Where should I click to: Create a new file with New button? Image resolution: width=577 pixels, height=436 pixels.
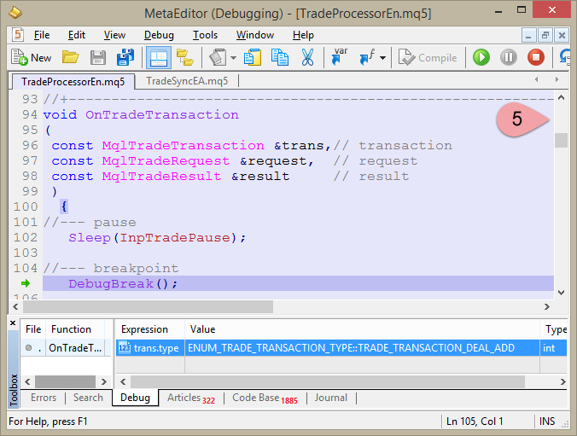(x=31, y=58)
